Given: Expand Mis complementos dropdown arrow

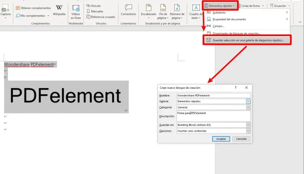Looking at the screenshot, I should coord(48,16).
